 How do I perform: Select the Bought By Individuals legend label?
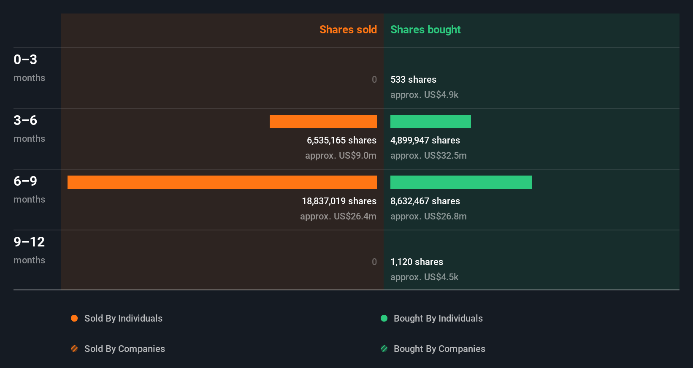[x=438, y=318]
